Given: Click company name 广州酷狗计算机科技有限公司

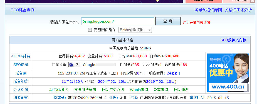Looking at the screenshot, I should click(163, 98).
